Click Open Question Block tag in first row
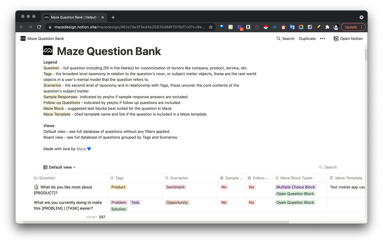 (295, 194)
